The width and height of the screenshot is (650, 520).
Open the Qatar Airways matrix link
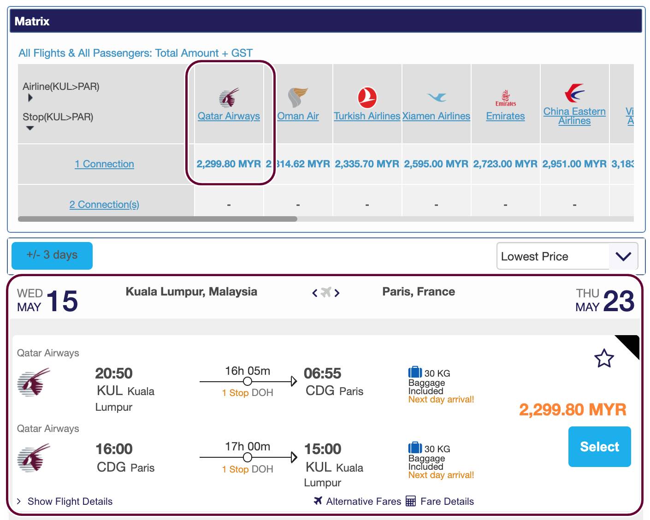click(x=229, y=116)
